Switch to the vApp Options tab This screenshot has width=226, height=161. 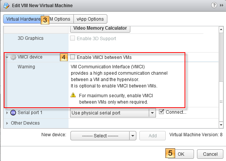(x=90, y=19)
